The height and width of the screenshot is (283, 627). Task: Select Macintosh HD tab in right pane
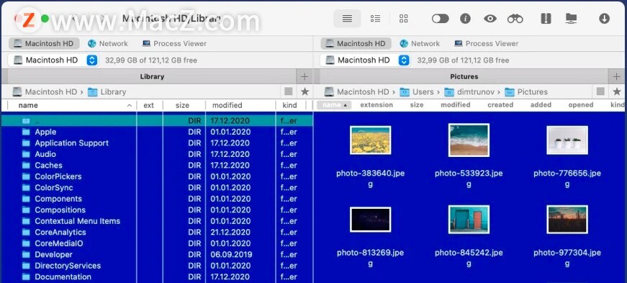click(356, 44)
